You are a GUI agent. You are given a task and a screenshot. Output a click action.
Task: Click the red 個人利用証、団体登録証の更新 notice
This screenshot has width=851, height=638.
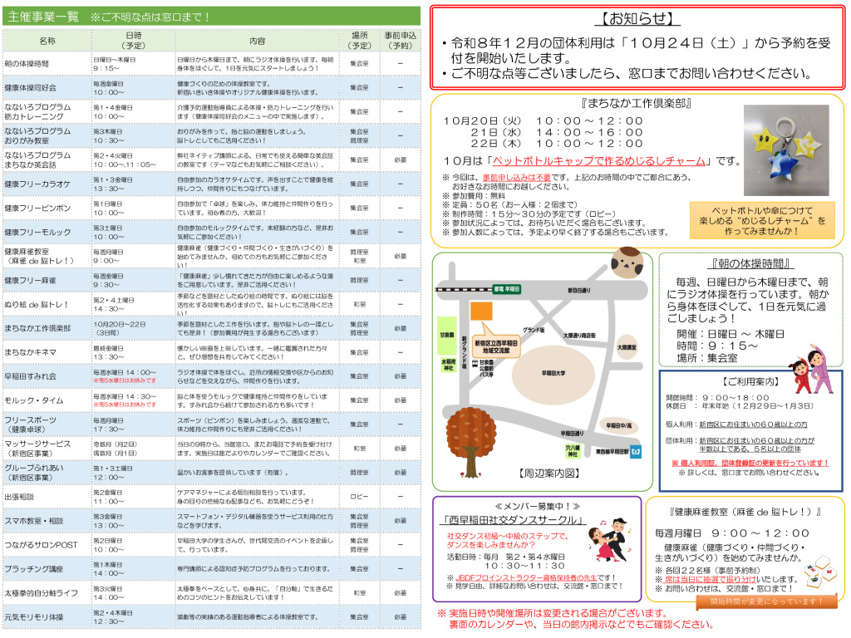pyautogui.click(x=750, y=463)
